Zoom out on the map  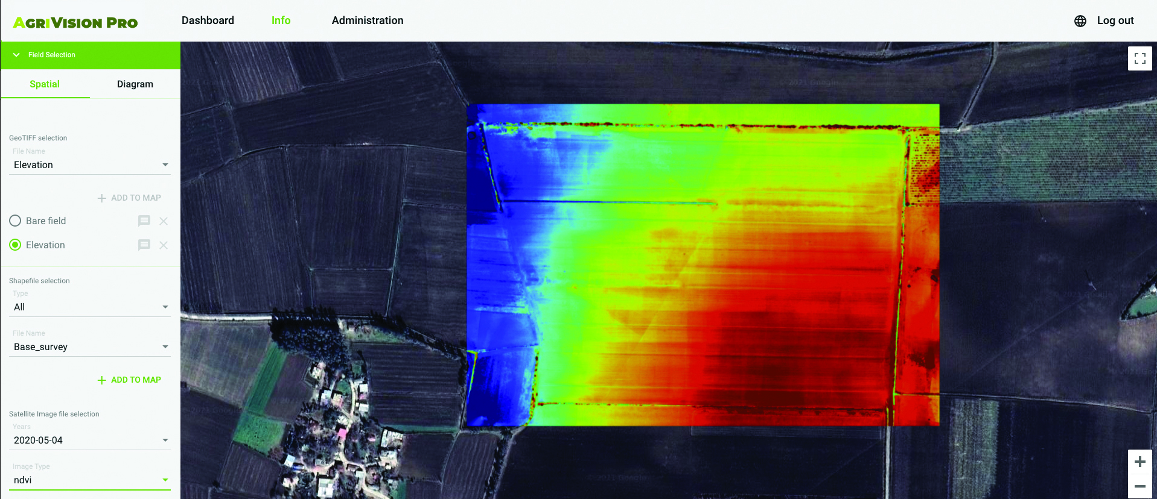(1139, 486)
